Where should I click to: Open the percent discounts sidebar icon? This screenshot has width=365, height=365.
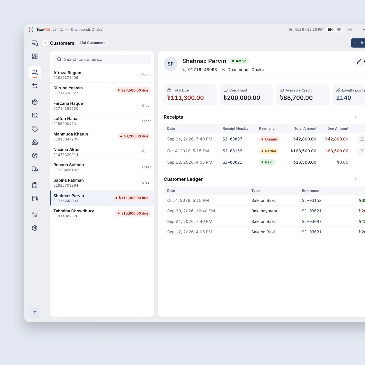[x=35, y=215]
